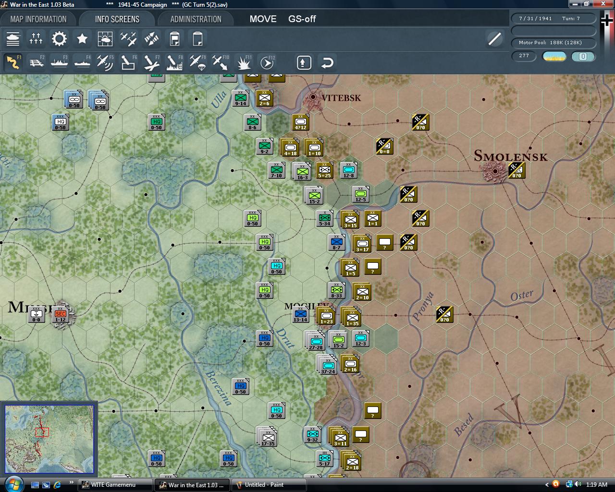This screenshot has width=615, height=492.
Task: Select F3 naval transport ship mode
Action: (59, 62)
